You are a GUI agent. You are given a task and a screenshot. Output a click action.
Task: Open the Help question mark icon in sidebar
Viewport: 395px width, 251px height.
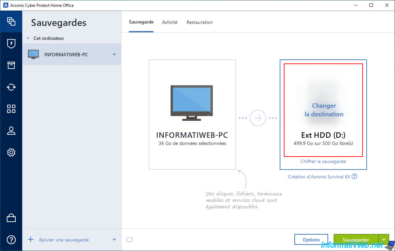[11, 240]
